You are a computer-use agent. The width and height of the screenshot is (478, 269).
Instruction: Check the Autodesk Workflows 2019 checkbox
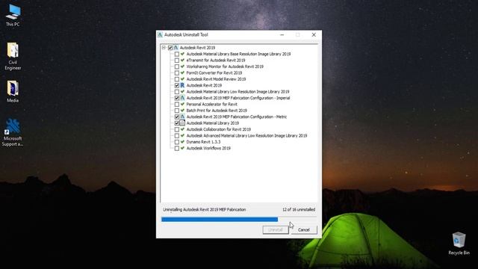(177, 148)
